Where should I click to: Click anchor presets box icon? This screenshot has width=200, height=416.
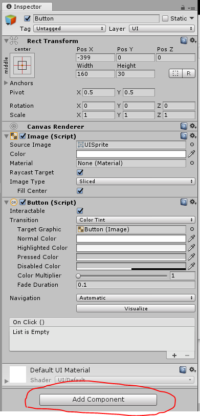(22, 65)
